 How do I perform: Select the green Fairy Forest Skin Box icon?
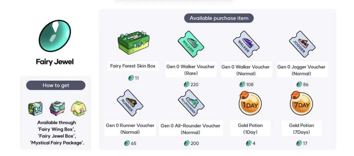[x=133, y=43]
